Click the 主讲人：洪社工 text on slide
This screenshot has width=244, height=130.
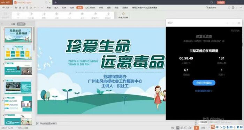point(115,86)
